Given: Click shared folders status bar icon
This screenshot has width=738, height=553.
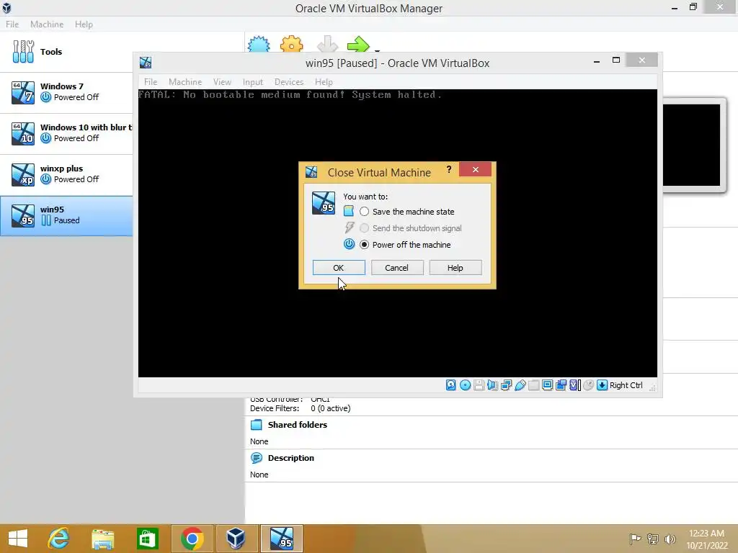Looking at the screenshot, I should tap(534, 385).
